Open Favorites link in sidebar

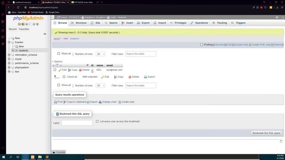point(24,29)
